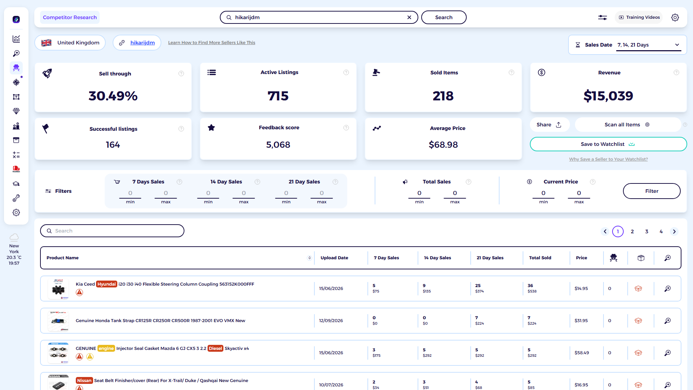
Task: Click Total Sold column header
Action: click(x=540, y=258)
